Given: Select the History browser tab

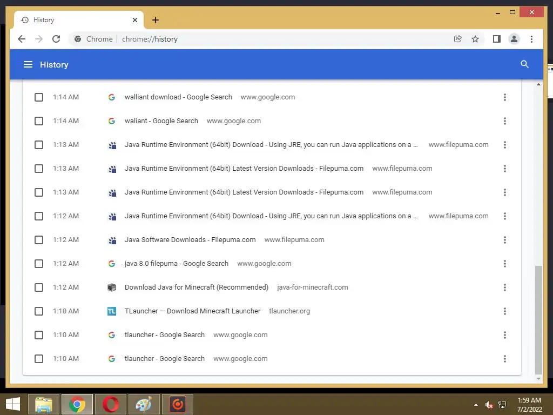Looking at the screenshot, I should [x=78, y=20].
